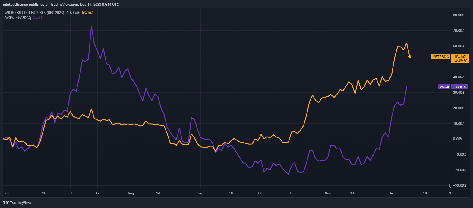The height and width of the screenshot is (208, 473).
Task: Click the 70.00% axis label
Action: [x=459, y=31]
